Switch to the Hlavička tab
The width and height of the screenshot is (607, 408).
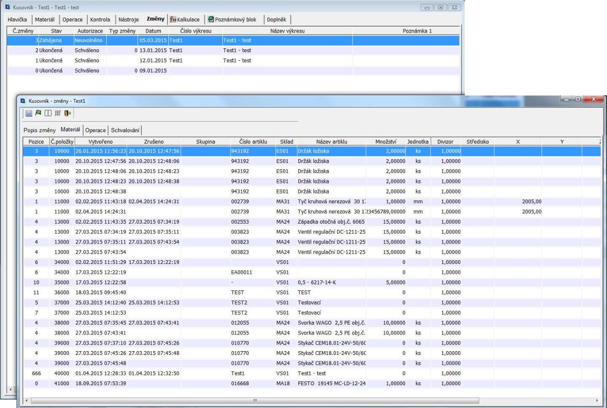click(18, 19)
